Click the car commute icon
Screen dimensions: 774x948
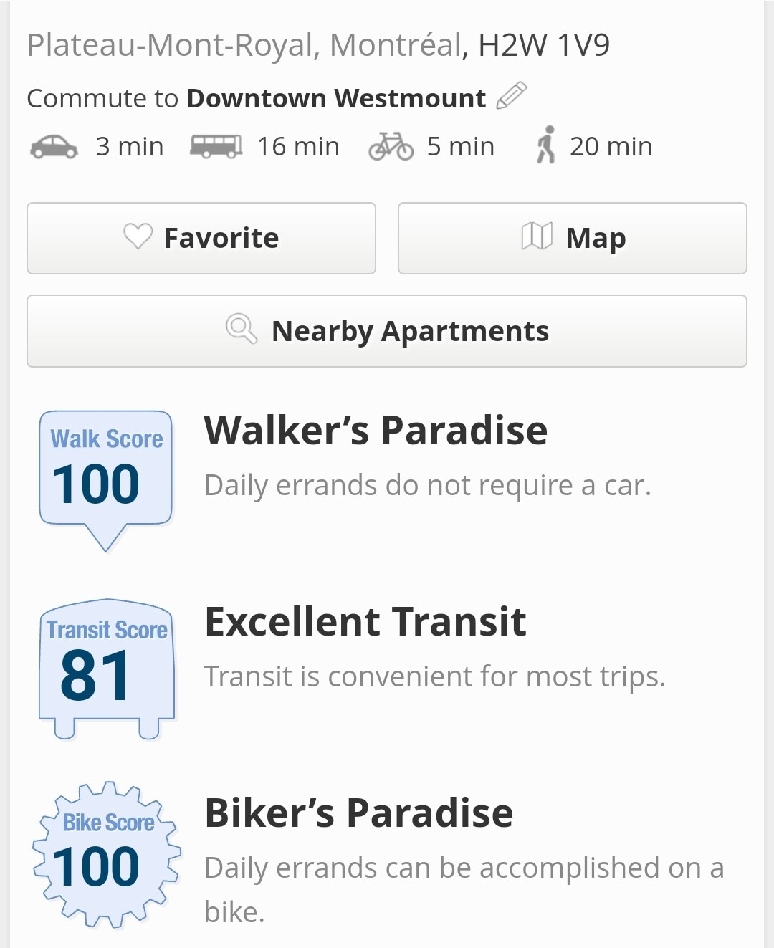click(54, 147)
